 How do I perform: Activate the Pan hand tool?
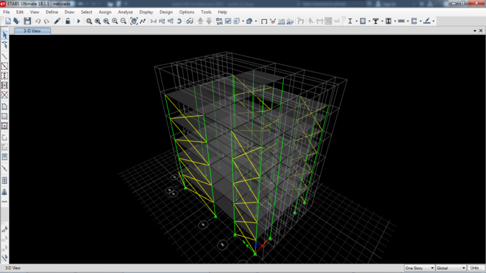pyautogui.click(x=134, y=21)
